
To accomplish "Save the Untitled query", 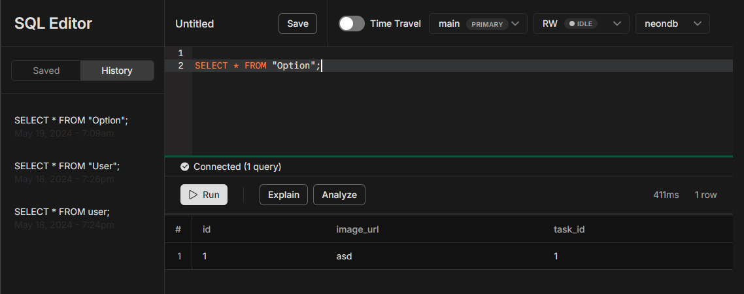I will pyautogui.click(x=297, y=24).
